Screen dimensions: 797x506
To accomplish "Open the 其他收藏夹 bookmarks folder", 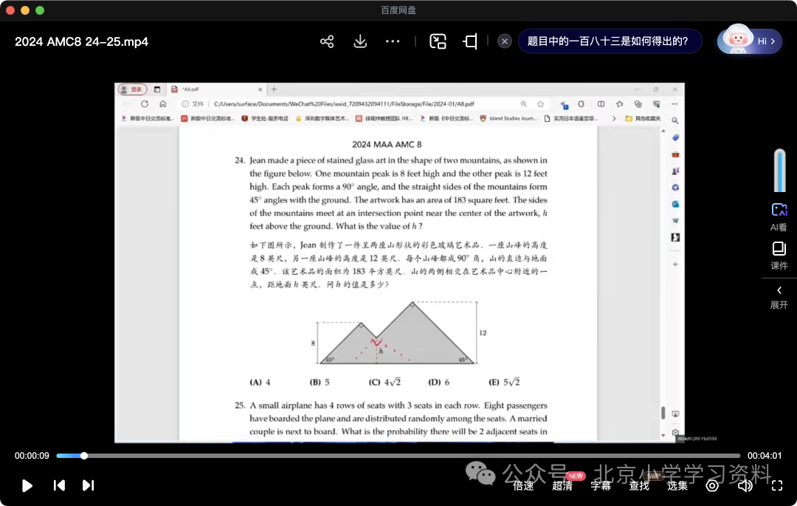I will (643, 118).
